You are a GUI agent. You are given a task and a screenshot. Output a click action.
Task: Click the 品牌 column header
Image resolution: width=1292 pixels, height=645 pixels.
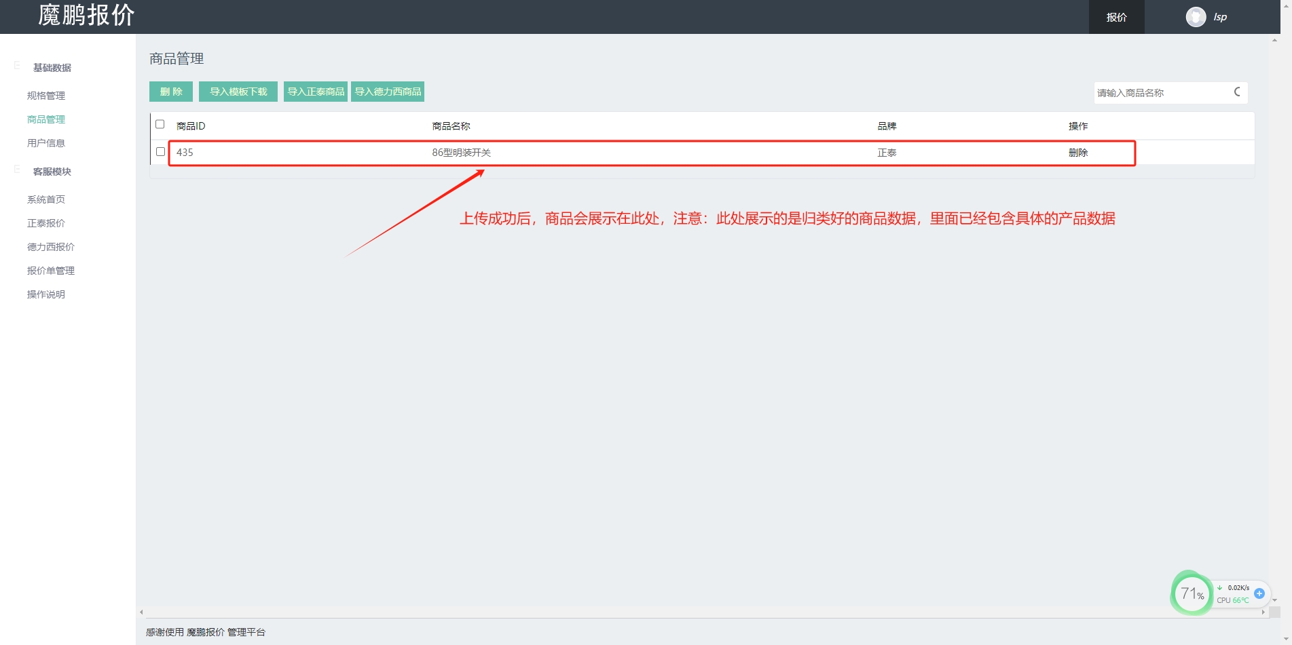click(x=887, y=126)
